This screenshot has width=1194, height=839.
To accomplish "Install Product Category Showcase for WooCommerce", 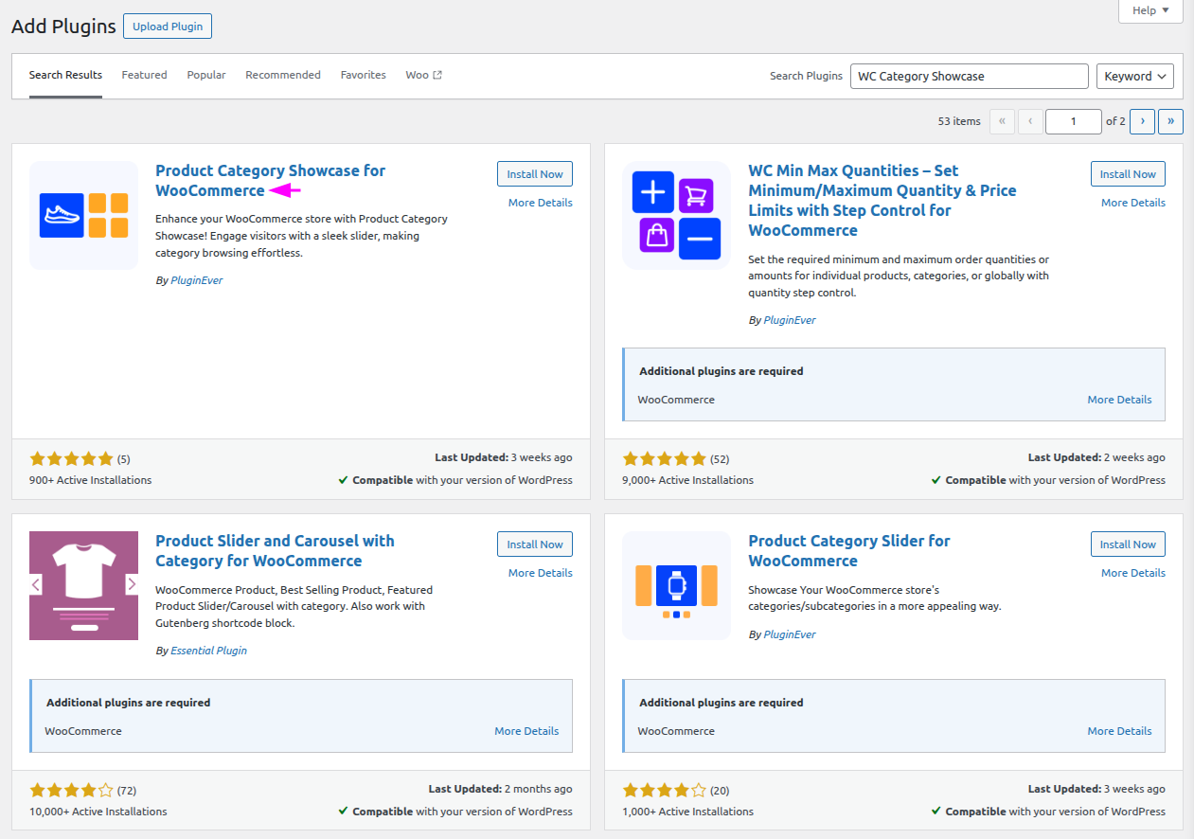I will point(535,174).
